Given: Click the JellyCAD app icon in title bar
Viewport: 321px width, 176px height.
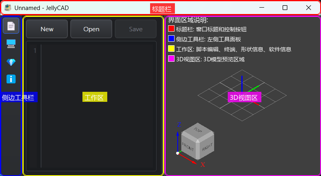Looking at the screenshot, I should [8, 8].
